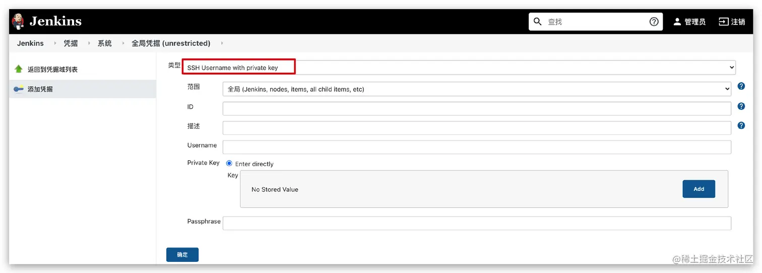
Task: Open the Jenkins home title link
Action: click(55, 21)
